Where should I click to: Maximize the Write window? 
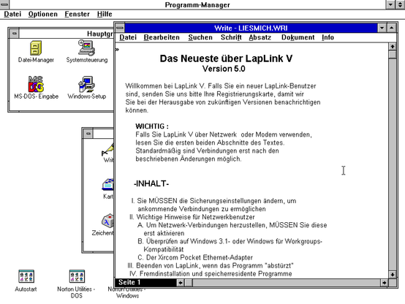tap(392, 28)
